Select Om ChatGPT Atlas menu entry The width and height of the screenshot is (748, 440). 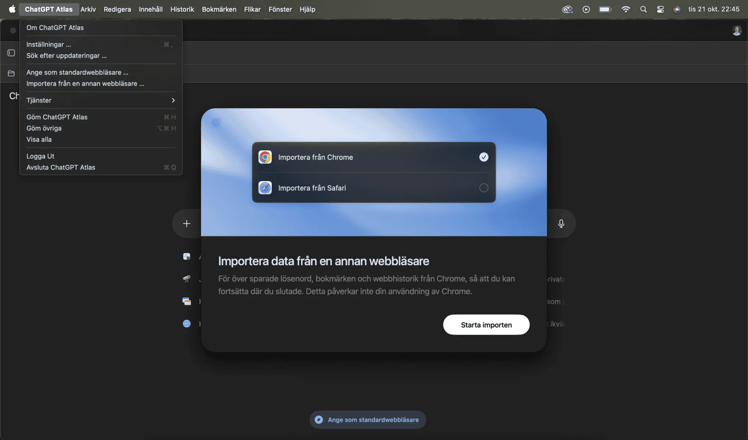point(101,27)
